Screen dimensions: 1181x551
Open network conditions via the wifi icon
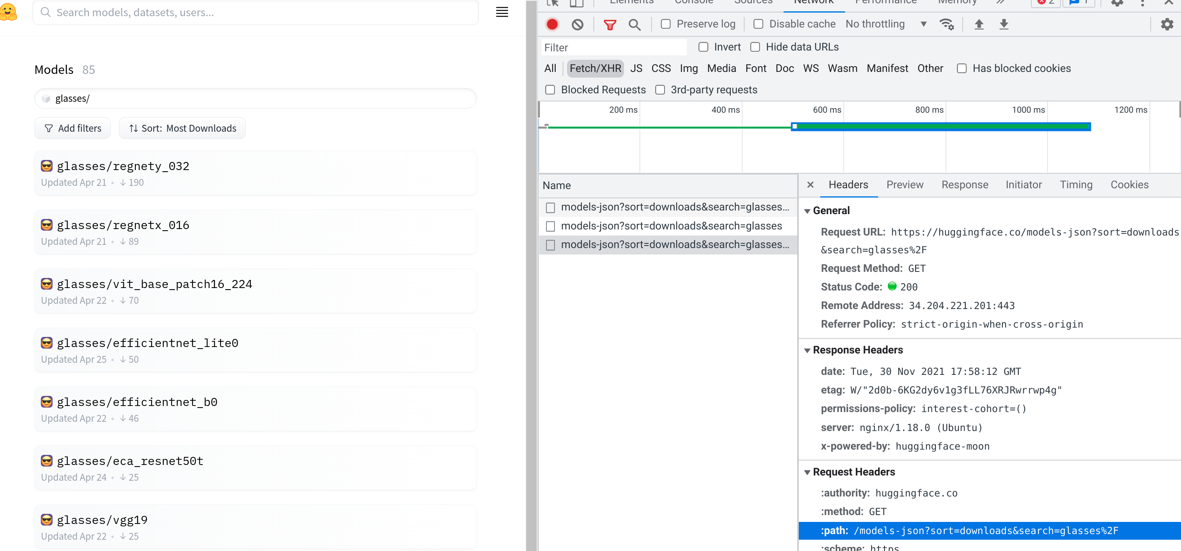pos(947,24)
